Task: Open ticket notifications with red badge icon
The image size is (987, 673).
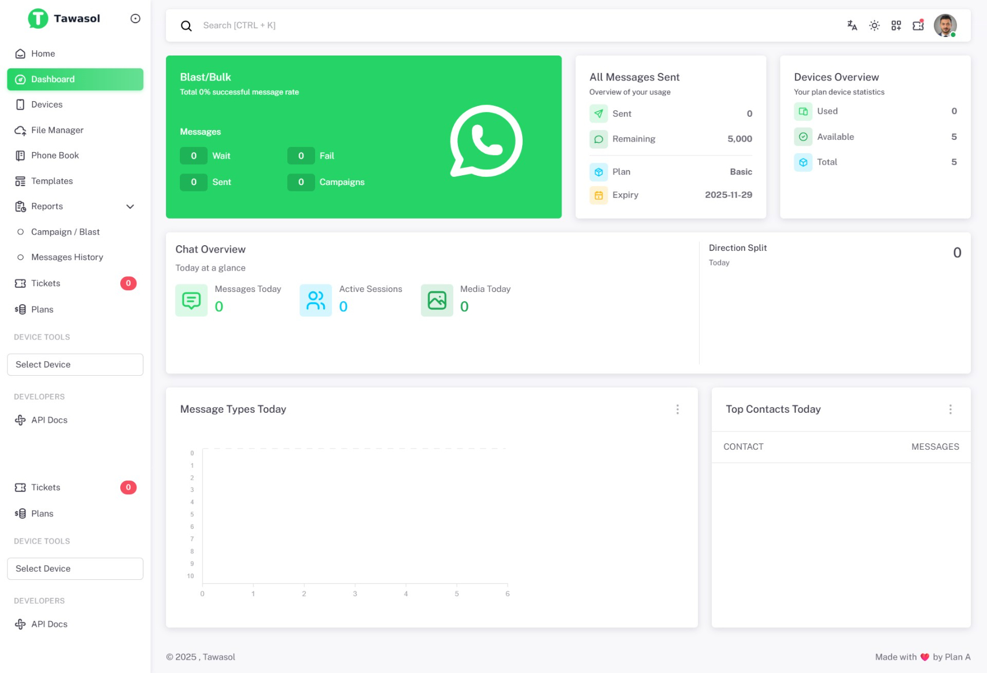Action: pos(918,25)
